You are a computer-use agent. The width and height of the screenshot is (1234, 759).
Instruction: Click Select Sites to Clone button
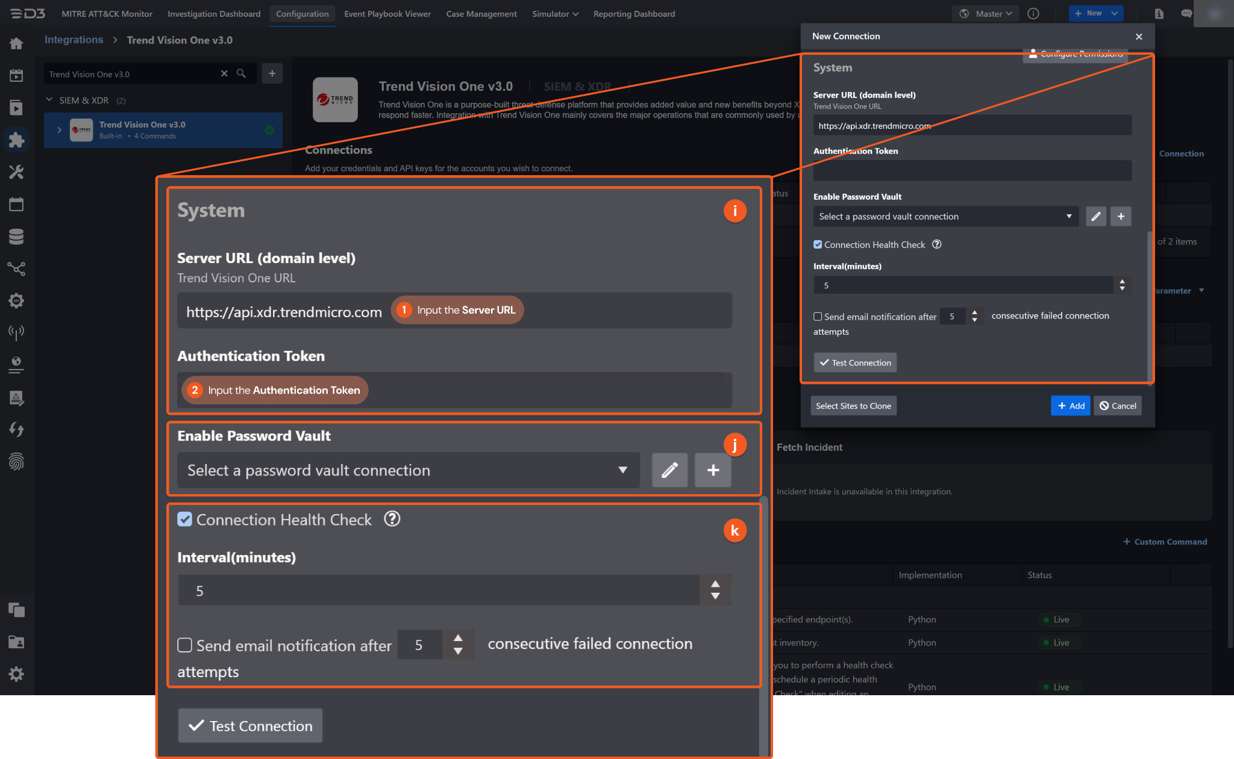[853, 406]
